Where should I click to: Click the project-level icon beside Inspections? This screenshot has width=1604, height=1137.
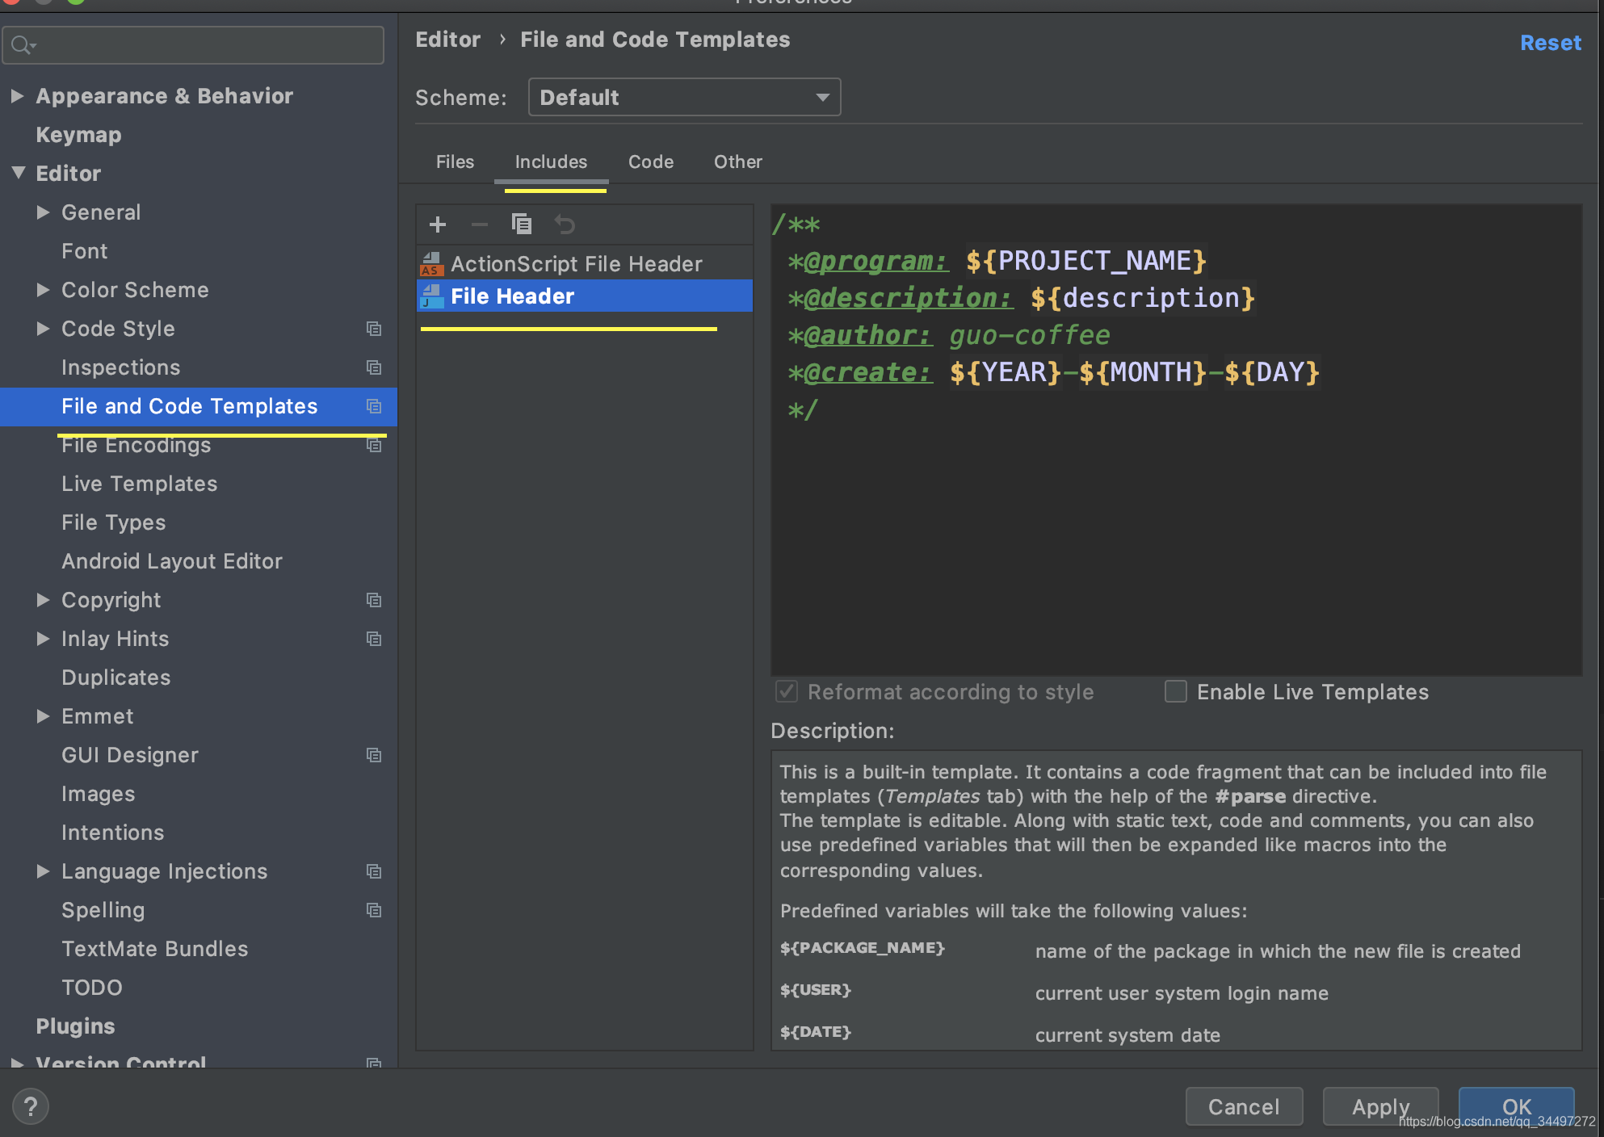coord(374,367)
